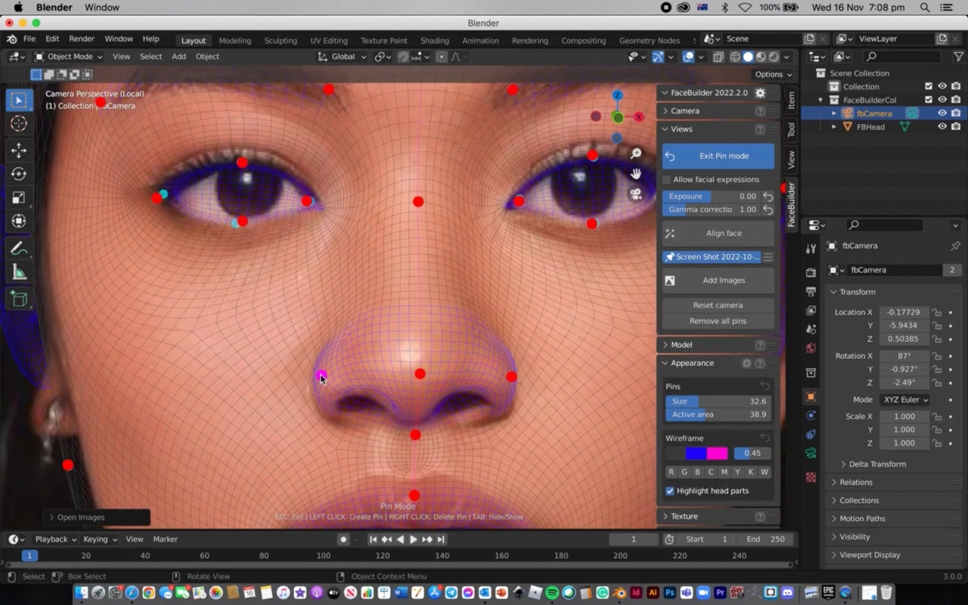The width and height of the screenshot is (968, 605).
Task: Select the Tweak tool in the viewport toolbar
Action: tap(18, 100)
